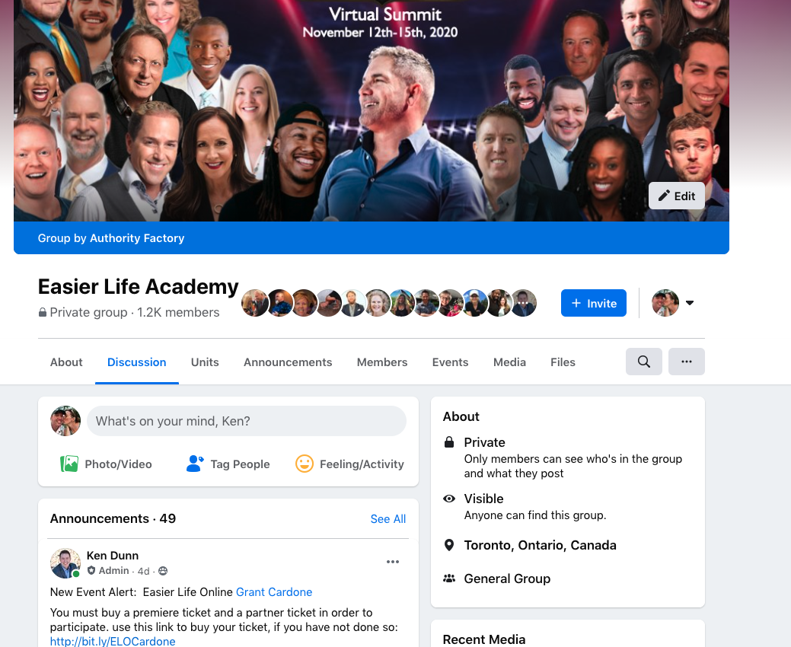The height and width of the screenshot is (647, 791).
Task: Click the search magnifier icon in group tabs
Action: click(x=644, y=362)
